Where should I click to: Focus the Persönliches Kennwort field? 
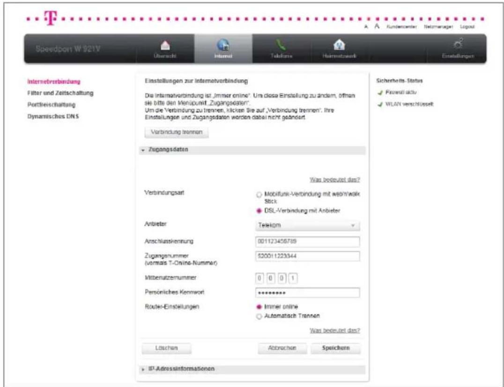[x=308, y=293]
